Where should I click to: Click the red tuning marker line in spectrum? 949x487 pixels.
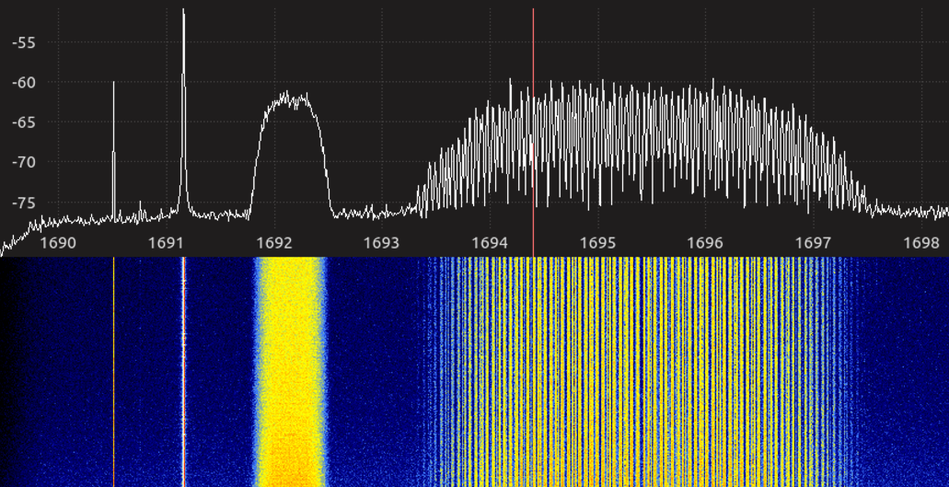pyautogui.click(x=533, y=133)
